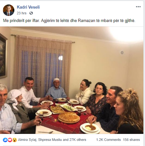Screen dimensions: 145x146
Task: View the 1.2K Comments
Action: tap(108, 140)
